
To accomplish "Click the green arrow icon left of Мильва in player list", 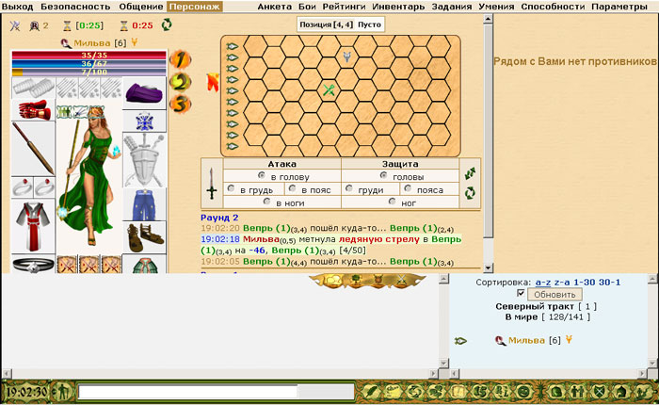I will tap(460, 341).
